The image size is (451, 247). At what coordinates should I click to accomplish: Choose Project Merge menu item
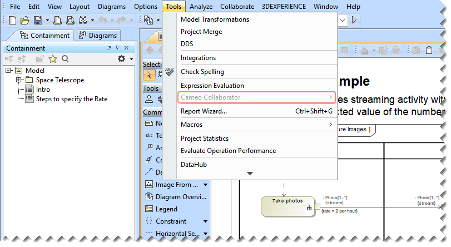(x=256, y=32)
